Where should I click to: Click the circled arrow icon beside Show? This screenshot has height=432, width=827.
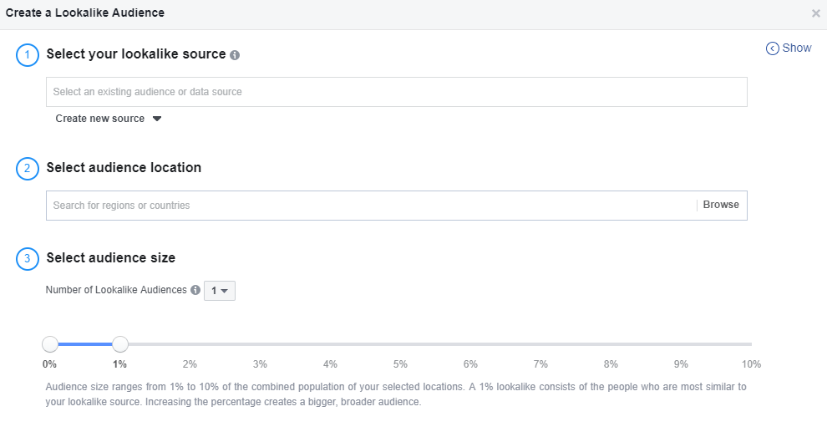tap(772, 48)
